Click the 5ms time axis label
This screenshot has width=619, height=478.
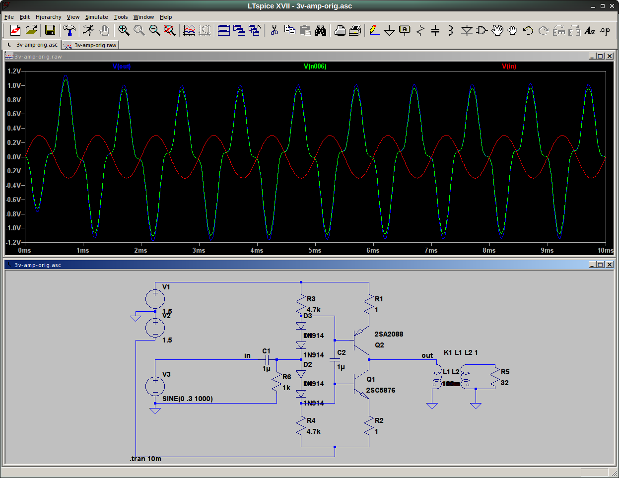[x=315, y=251]
